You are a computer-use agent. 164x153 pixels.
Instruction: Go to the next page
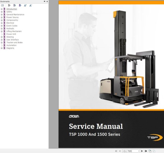point(142,151)
